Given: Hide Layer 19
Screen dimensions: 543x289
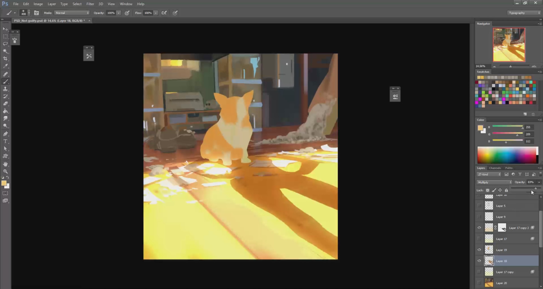Looking at the screenshot, I should click(x=479, y=250).
